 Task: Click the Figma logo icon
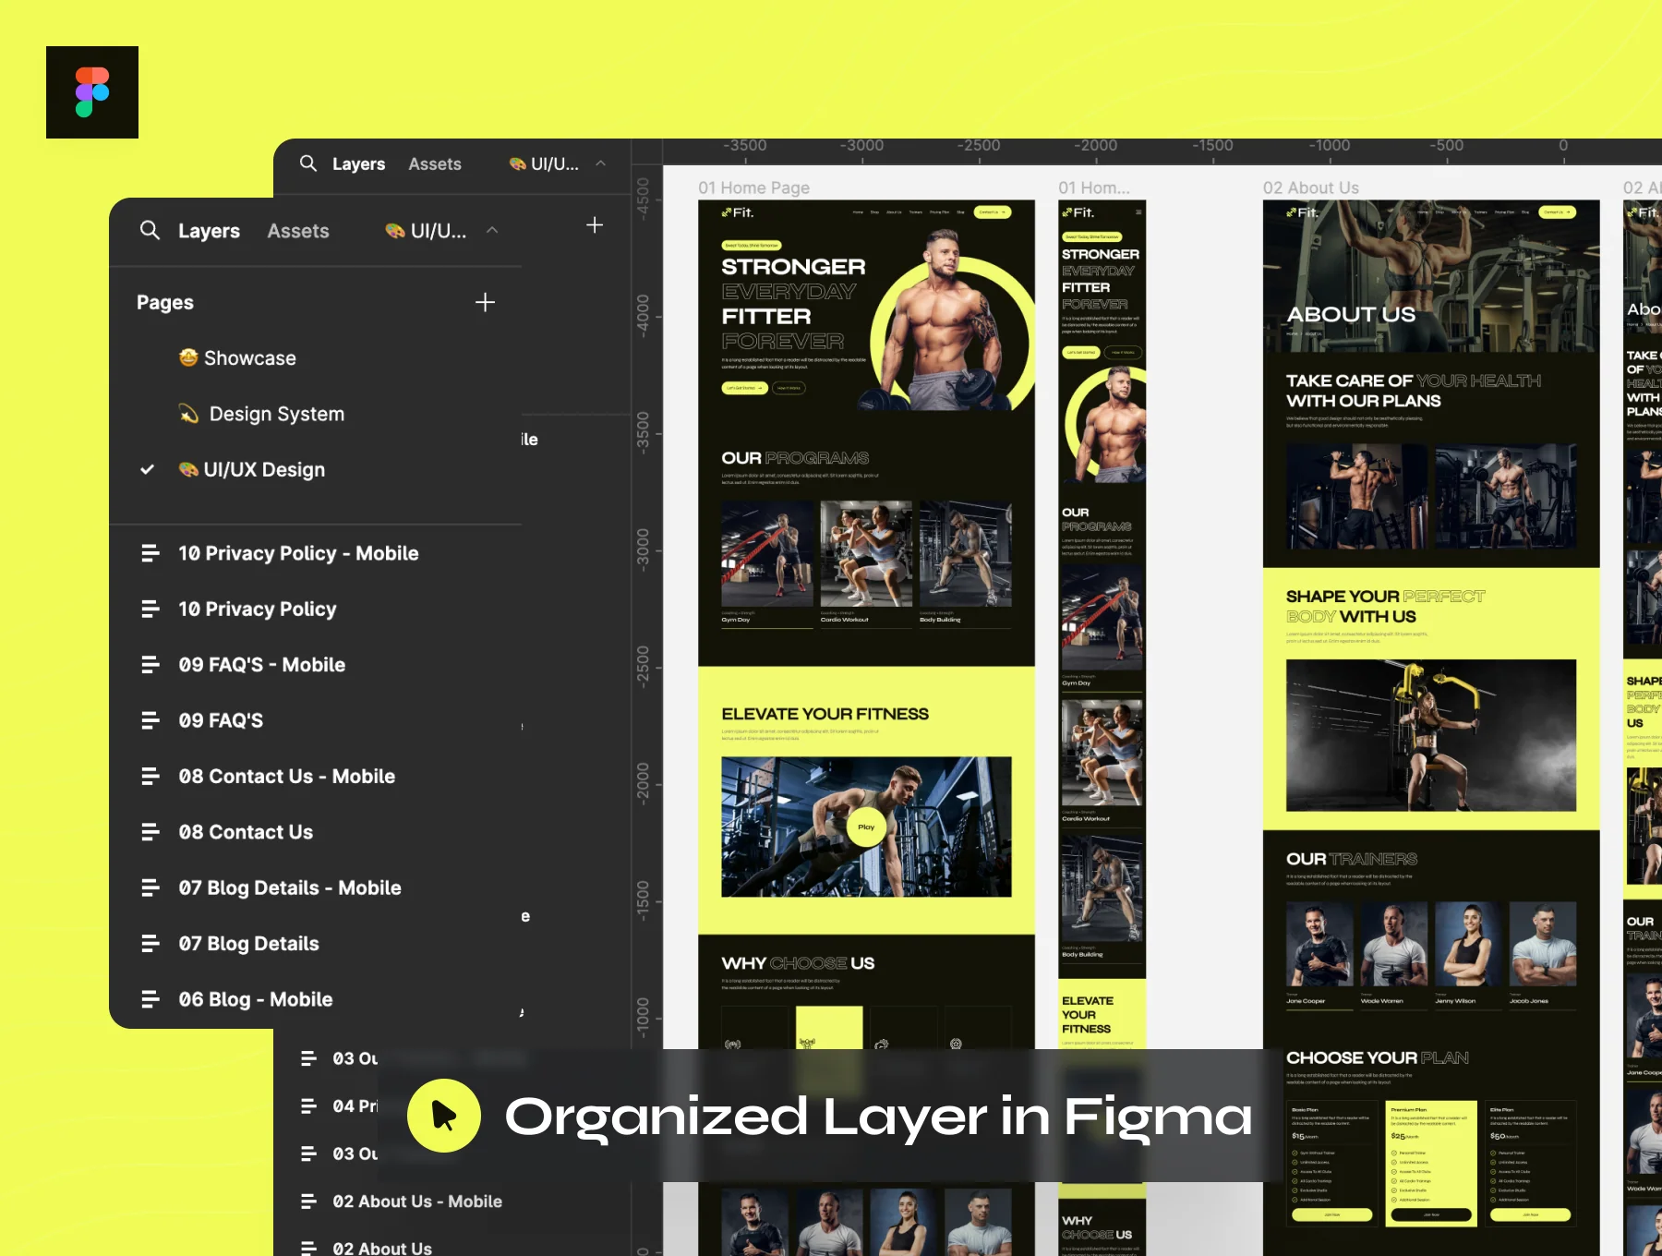pyautogui.click(x=92, y=92)
